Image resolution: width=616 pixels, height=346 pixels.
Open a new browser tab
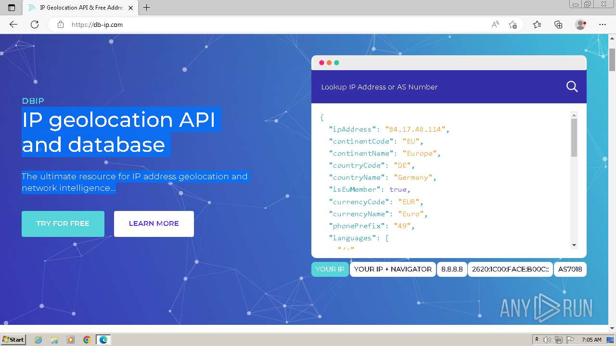pos(147,8)
